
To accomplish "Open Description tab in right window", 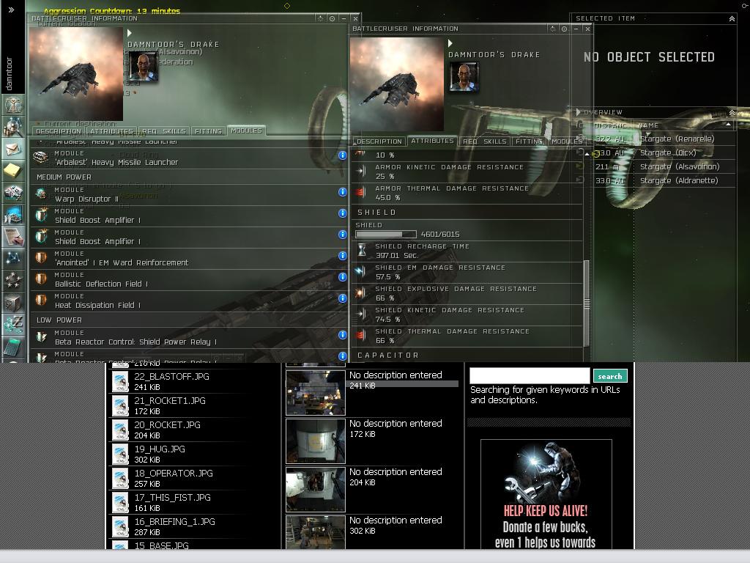I will pos(379,141).
